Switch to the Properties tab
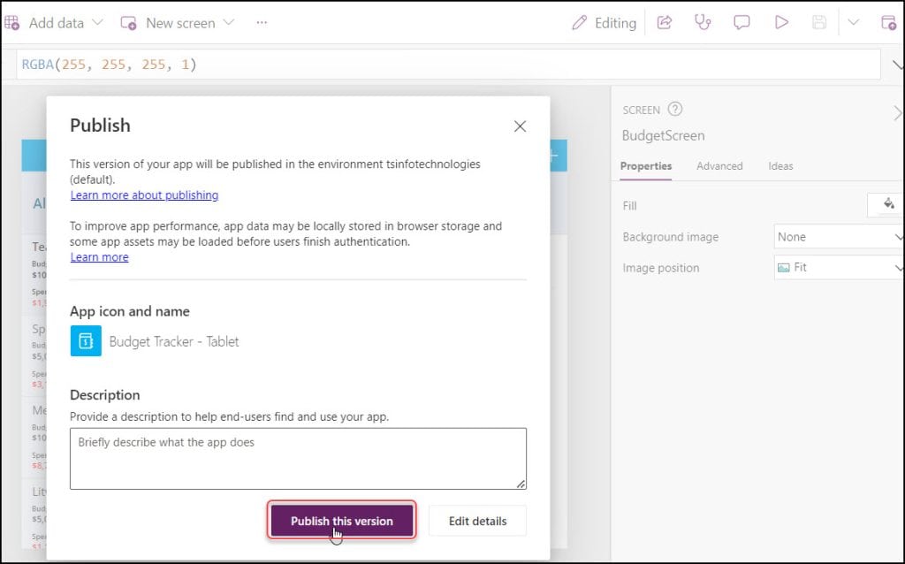905x564 pixels. 646,166
